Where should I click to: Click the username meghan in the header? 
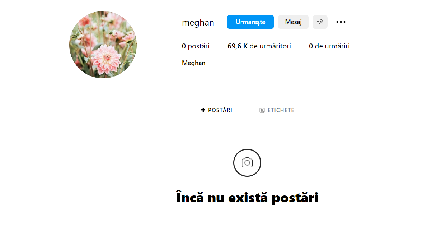[x=198, y=23]
